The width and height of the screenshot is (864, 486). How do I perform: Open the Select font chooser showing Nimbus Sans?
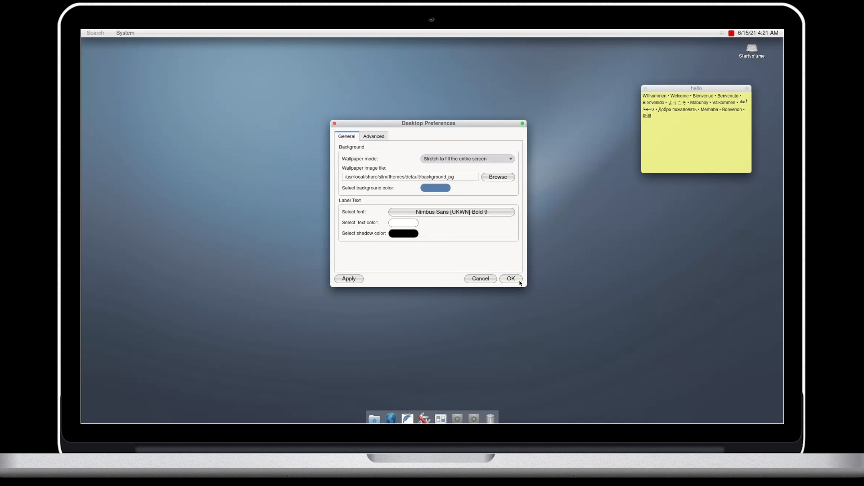pyautogui.click(x=451, y=211)
